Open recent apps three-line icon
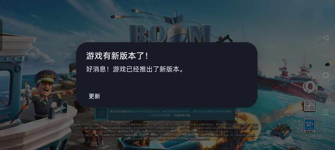Image resolution: width=335 pixels, height=150 pixels. point(325,112)
